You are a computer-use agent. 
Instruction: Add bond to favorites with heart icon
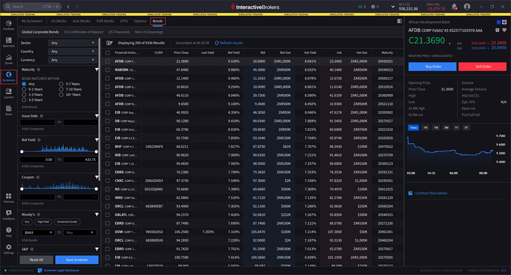[x=504, y=30]
